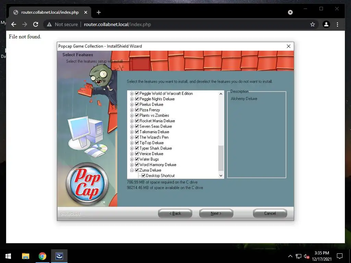The height and width of the screenshot is (263, 351).
Task: Open network status in the tray
Action: (x=299, y=256)
